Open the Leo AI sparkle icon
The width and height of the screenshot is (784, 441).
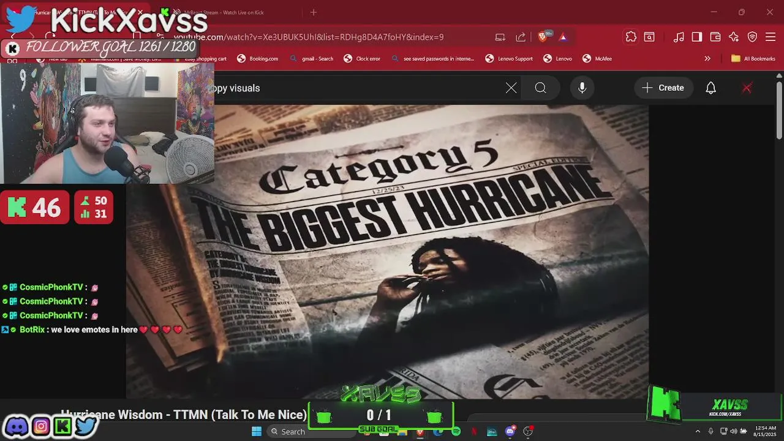pyautogui.click(x=734, y=37)
